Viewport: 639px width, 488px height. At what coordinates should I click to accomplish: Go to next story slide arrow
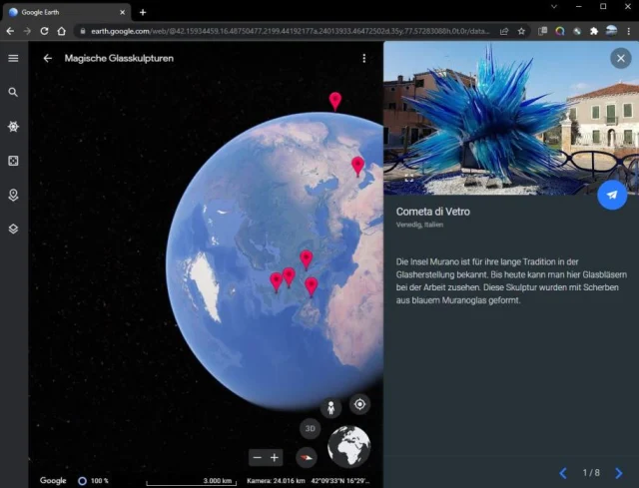coord(618,472)
